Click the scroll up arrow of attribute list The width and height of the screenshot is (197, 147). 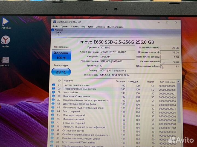point(178,81)
